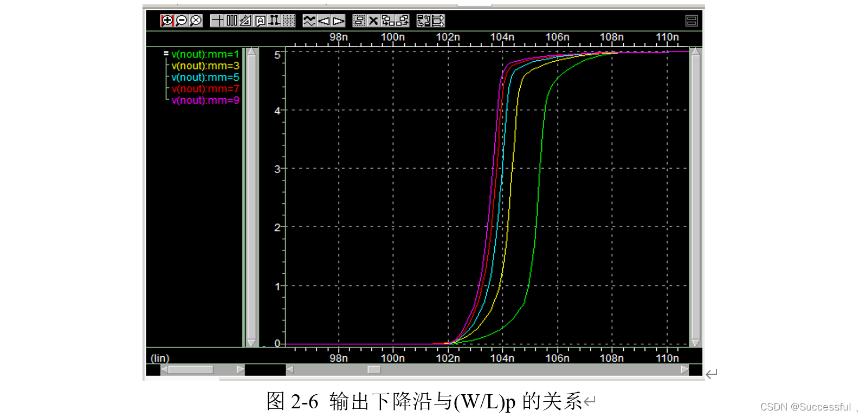The image size is (866, 417).
Task: Click legend horizontal scrollbar left arrow
Action: [x=164, y=369]
